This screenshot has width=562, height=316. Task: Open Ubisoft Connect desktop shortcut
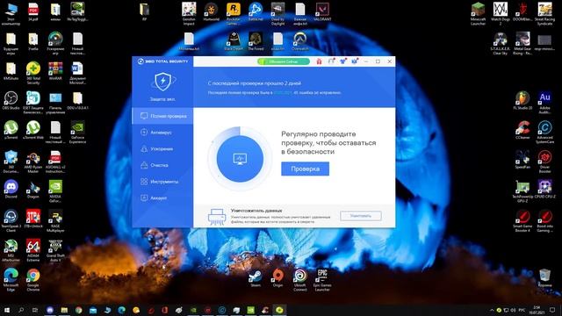(x=300, y=280)
